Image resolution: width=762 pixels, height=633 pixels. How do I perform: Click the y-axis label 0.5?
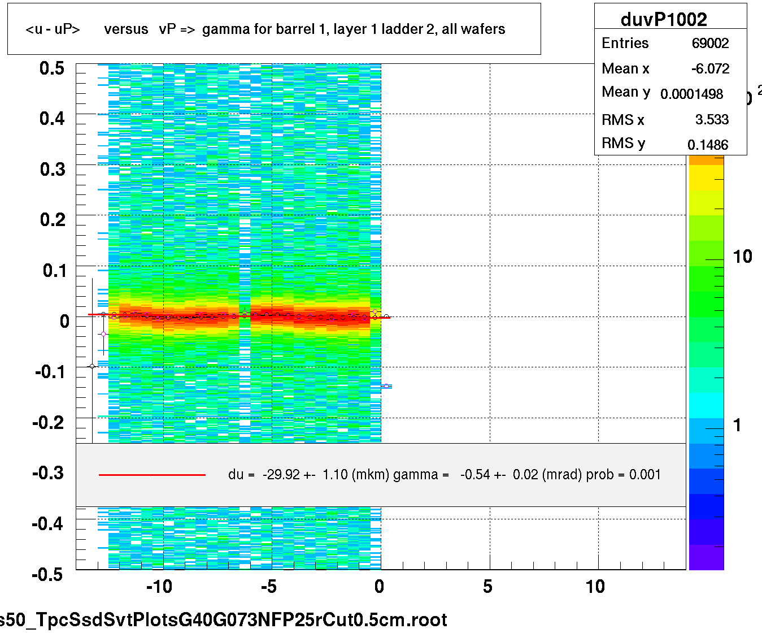coord(52,68)
